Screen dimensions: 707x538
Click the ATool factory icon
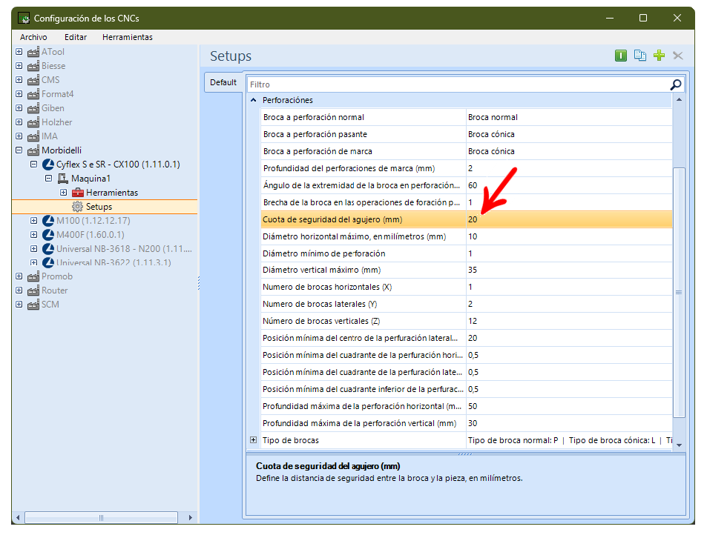click(x=33, y=52)
